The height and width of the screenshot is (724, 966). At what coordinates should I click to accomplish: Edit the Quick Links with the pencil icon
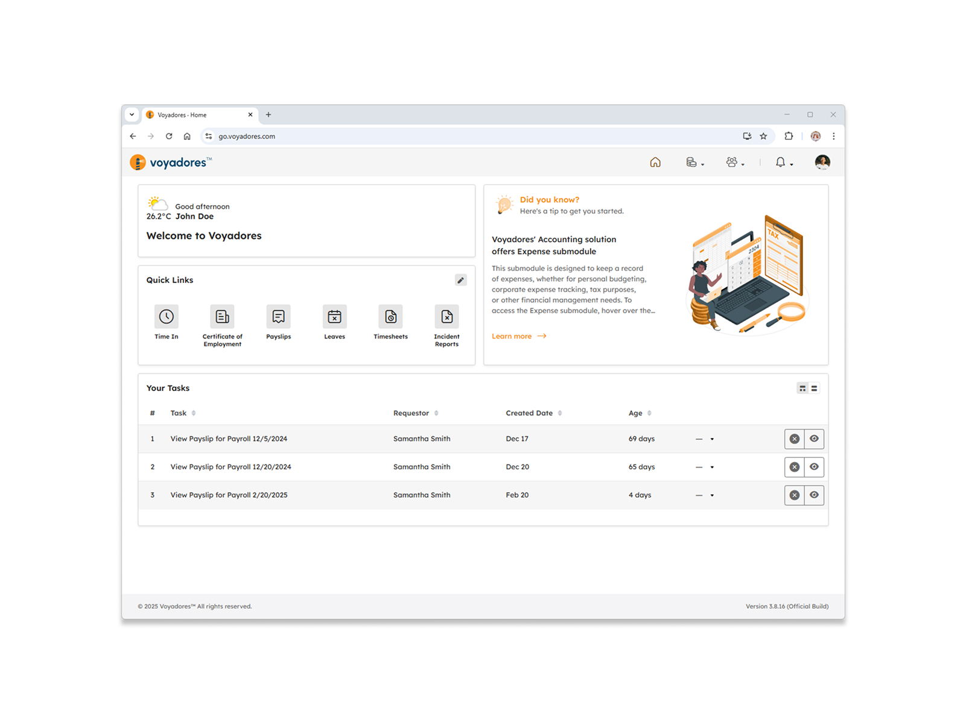click(x=461, y=280)
